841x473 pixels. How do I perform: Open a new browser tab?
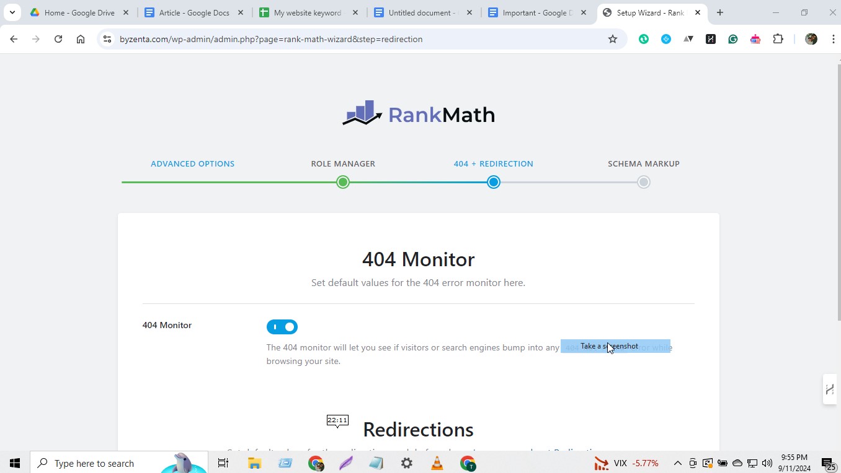click(720, 12)
